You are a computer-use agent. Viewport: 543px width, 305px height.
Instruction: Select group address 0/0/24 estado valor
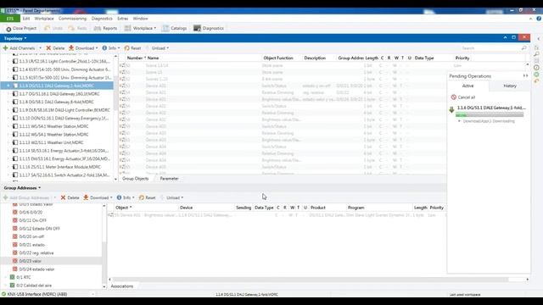tap(36, 269)
